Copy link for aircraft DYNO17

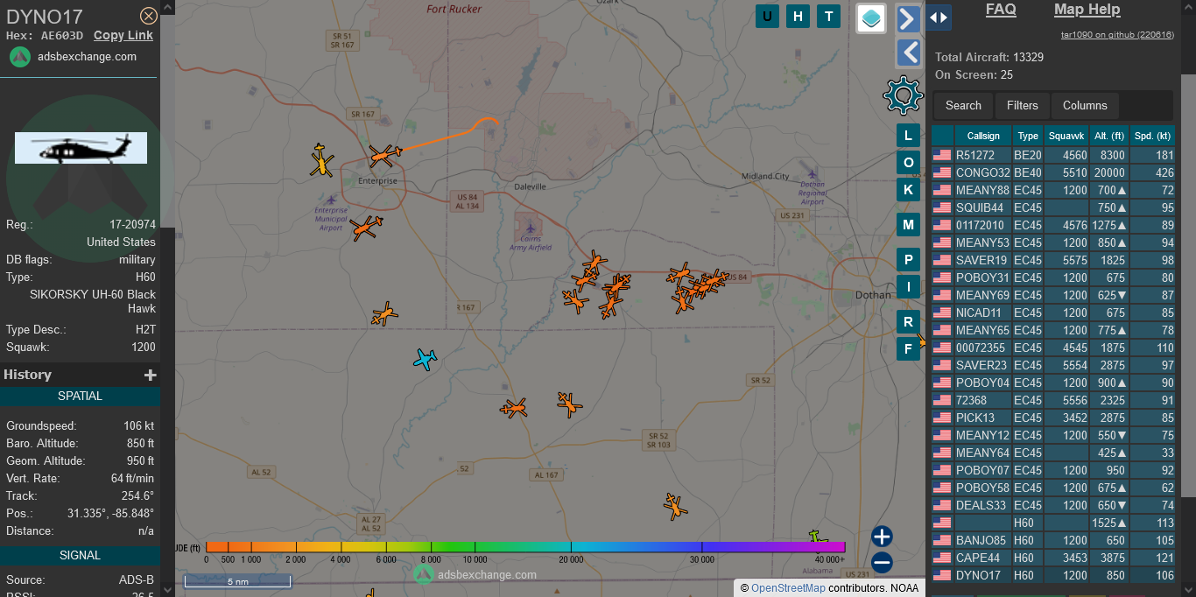(123, 35)
